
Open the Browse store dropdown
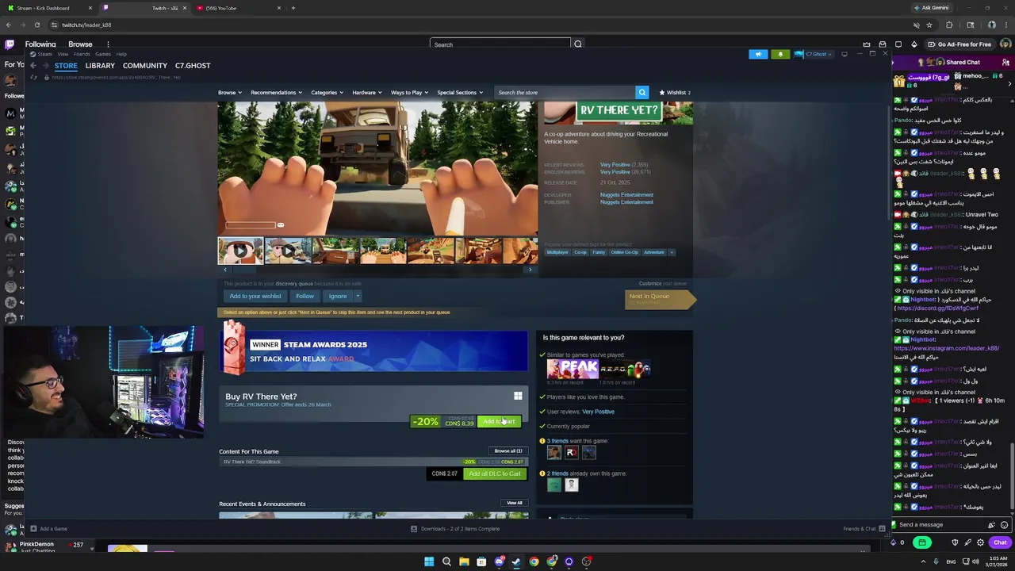230,93
